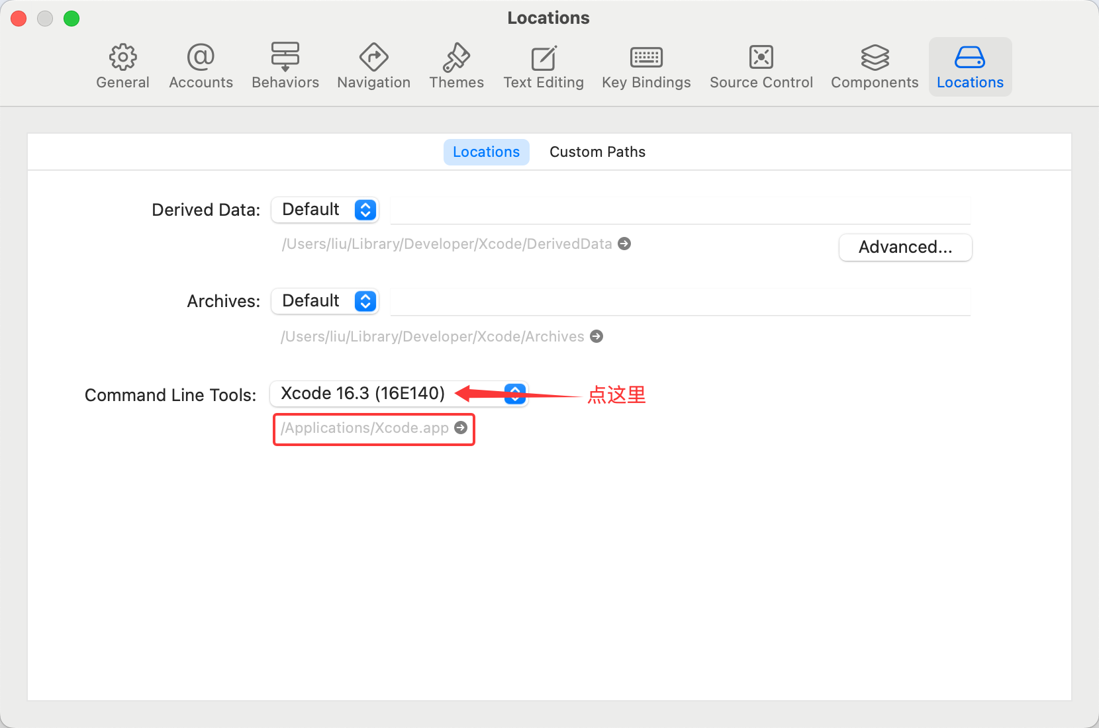The image size is (1099, 728).
Task: Expand the Derived Data dropdown
Action: pyautogui.click(x=325, y=210)
